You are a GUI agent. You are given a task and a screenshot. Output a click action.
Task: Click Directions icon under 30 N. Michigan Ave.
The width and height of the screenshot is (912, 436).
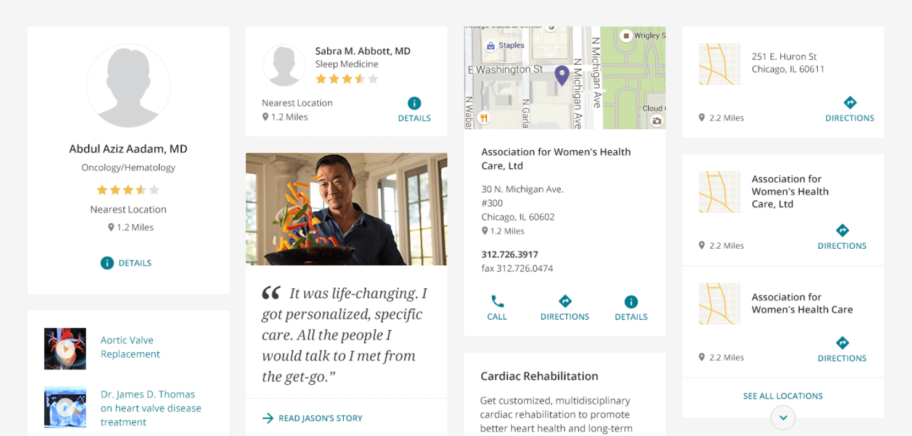[x=564, y=301]
